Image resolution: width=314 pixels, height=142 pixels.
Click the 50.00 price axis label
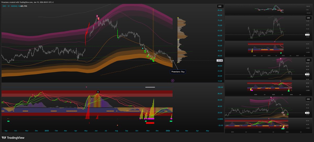point(220,46)
